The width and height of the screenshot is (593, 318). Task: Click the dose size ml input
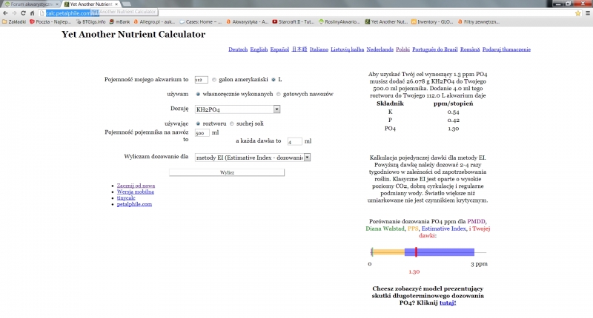pos(294,141)
